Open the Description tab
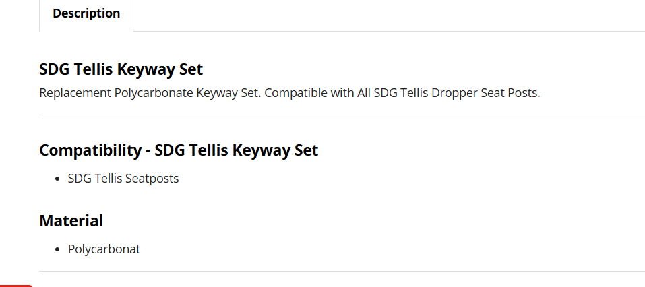Screen dimensions: 645x287 pyautogui.click(x=86, y=13)
